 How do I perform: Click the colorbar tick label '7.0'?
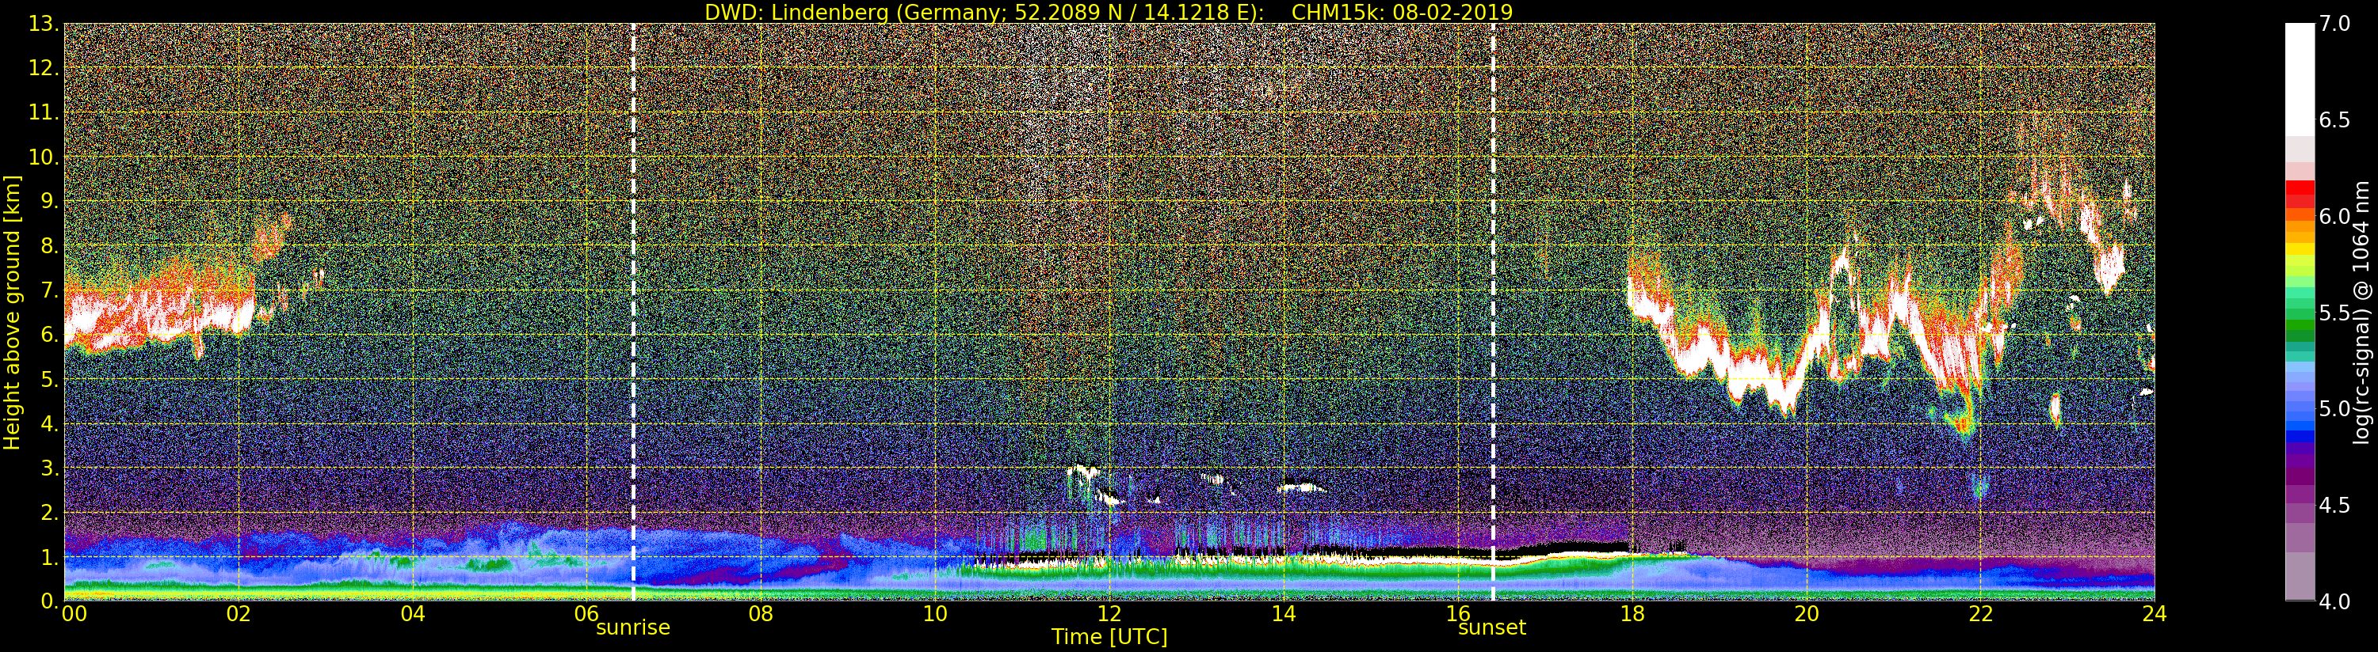2334,24
